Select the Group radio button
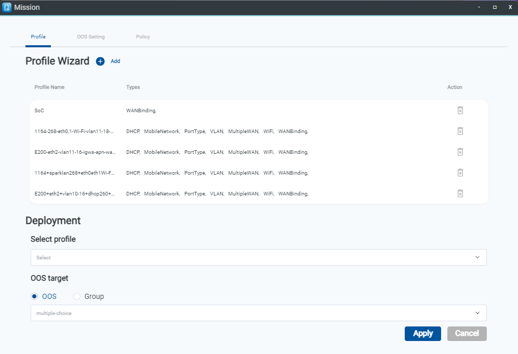The height and width of the screenshot is (354, 518). [x=77, y=296]
